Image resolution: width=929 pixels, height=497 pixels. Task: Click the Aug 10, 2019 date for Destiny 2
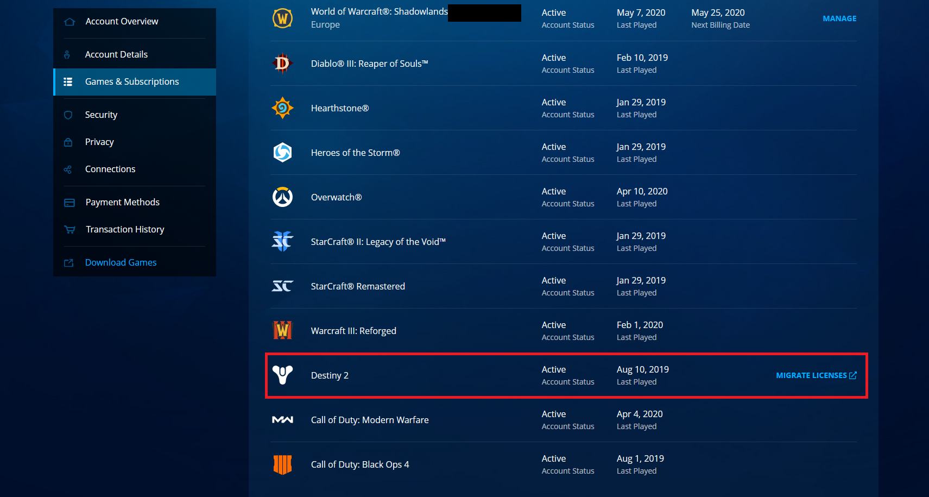tap(642, 369)
